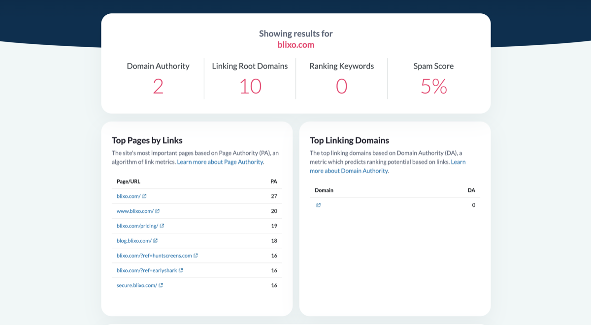Open external link icon next to blixo.com/
This screenshot has width=591, height=325.
coord(144,196)
